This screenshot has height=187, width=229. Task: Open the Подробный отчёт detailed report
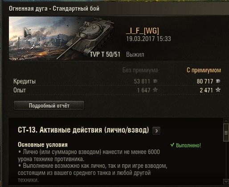(x=49, y=105)
